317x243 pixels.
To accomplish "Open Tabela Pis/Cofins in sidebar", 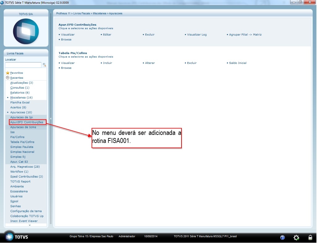I will click(x=22, y=142).
